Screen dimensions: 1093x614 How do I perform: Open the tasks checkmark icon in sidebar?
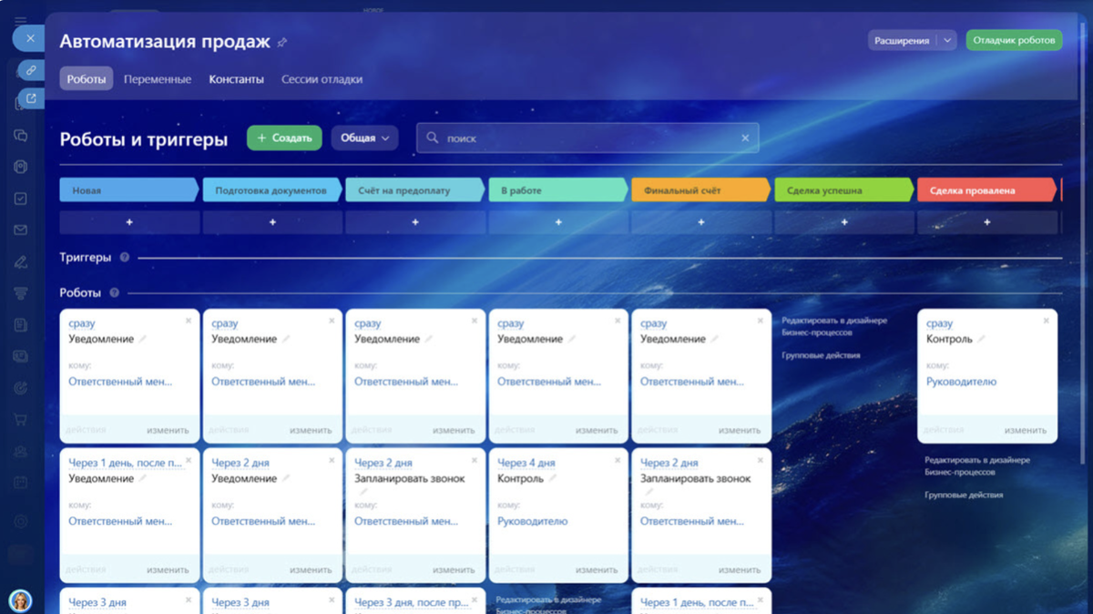click(x=20, y=199)
